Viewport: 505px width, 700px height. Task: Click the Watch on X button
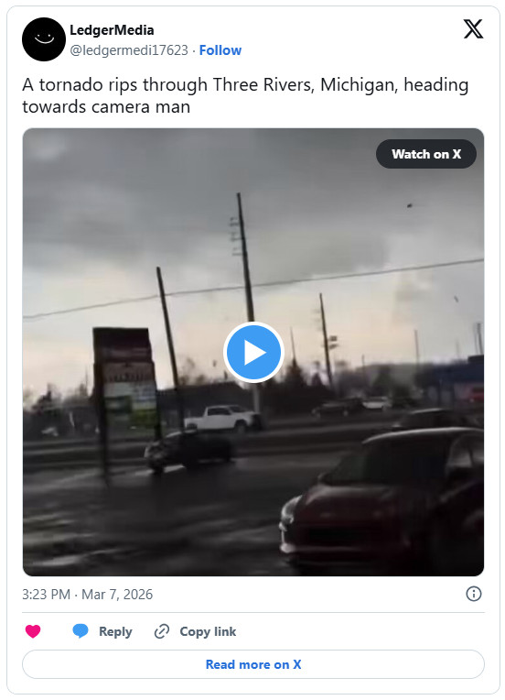pyautogui.click(x=426, y=154)
